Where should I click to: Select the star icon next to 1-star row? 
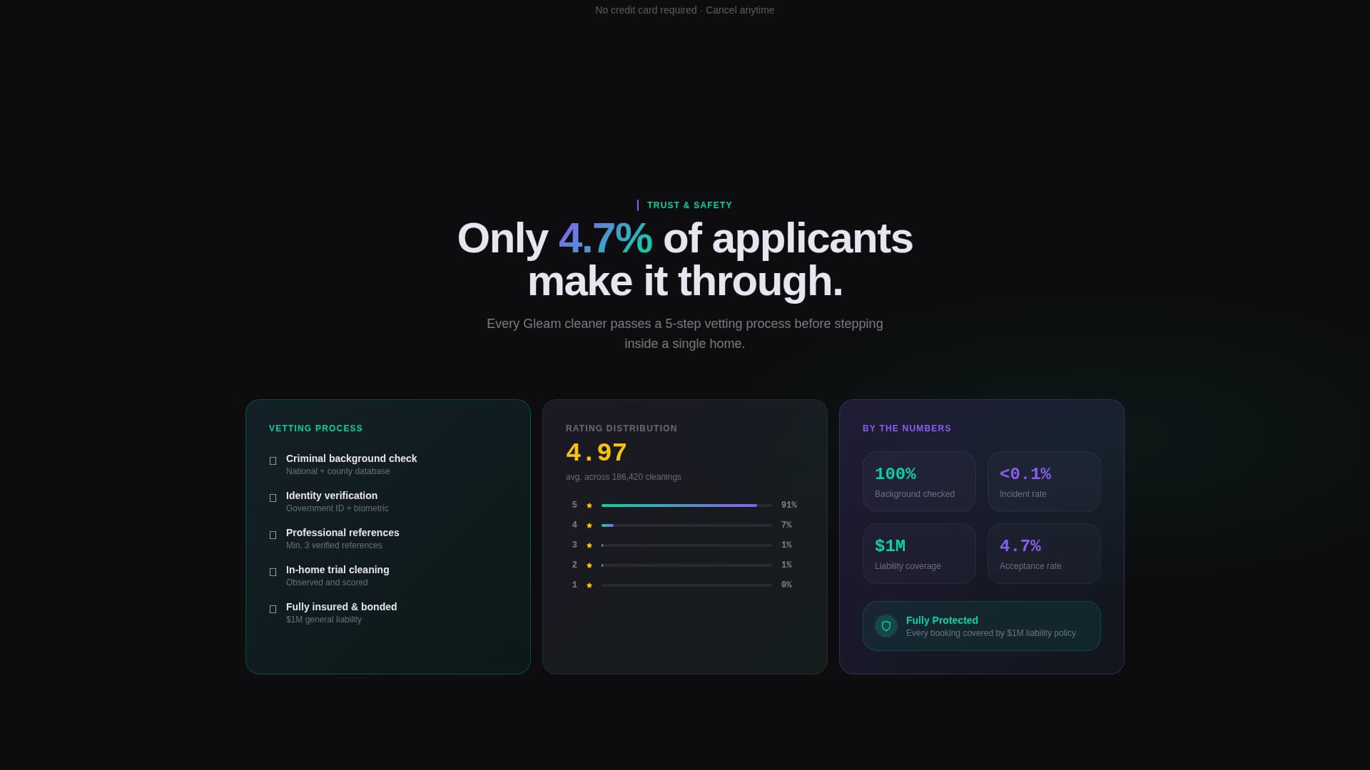(589, 585)
